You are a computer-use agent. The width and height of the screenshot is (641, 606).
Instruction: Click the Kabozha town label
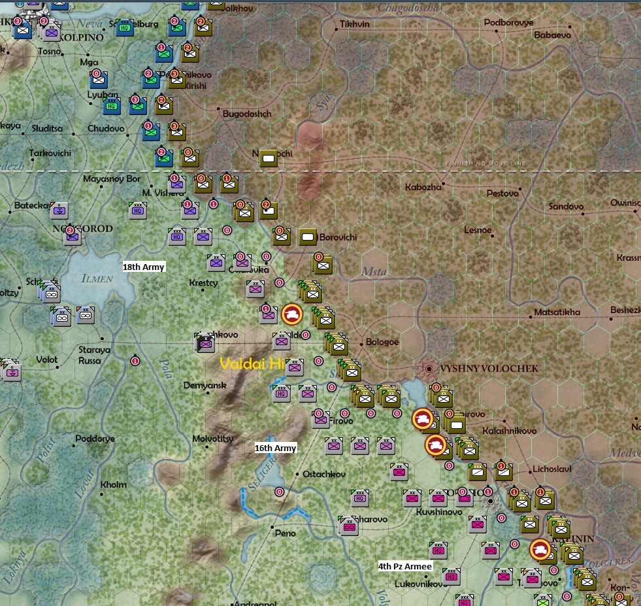tap(423, 187)
